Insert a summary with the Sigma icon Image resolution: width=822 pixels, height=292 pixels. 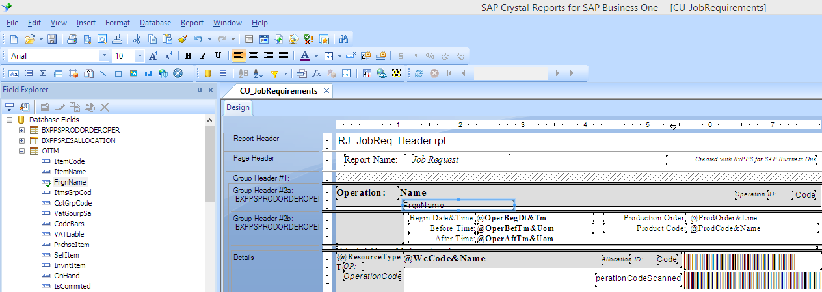coord(44,73)
